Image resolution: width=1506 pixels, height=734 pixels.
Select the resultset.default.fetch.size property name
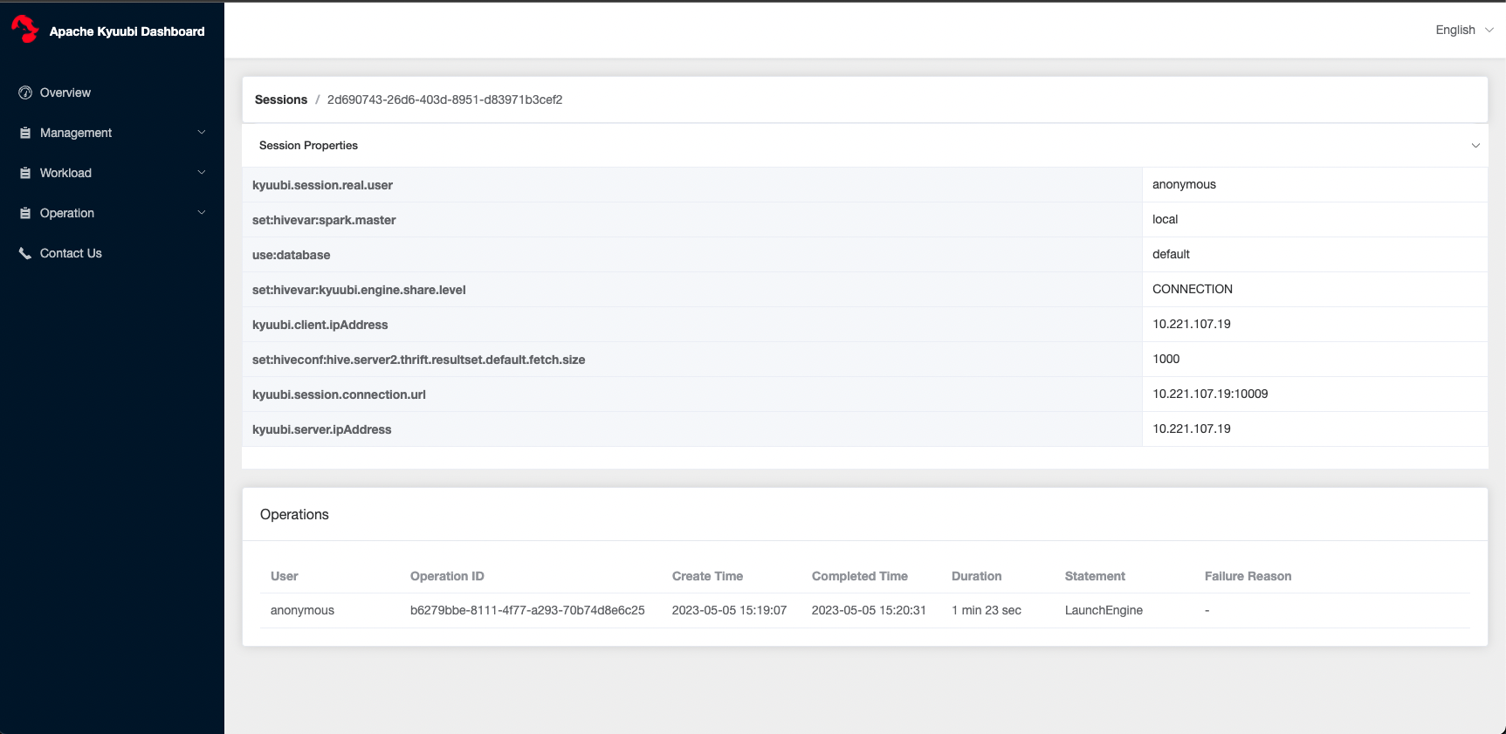coord(418,360)
